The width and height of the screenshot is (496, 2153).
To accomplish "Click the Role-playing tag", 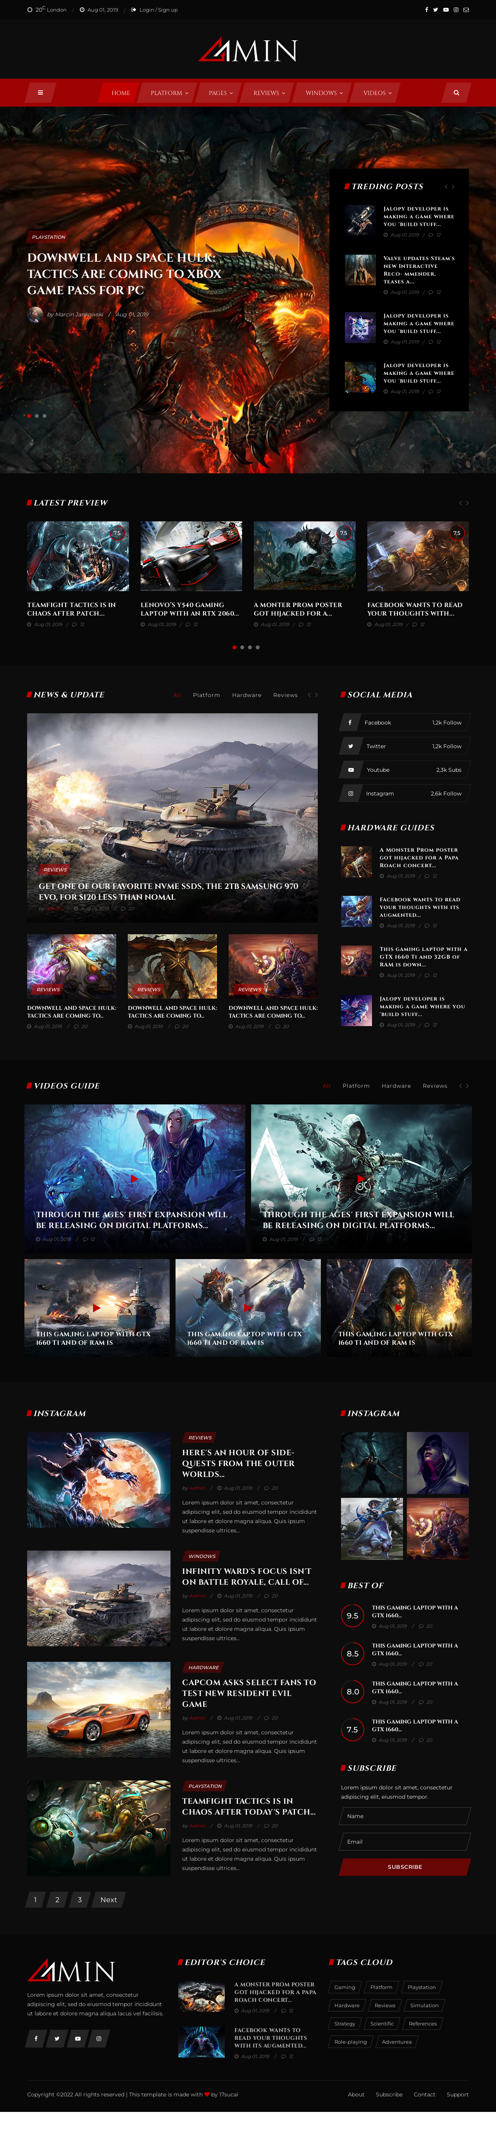I will click(351, 2042).
